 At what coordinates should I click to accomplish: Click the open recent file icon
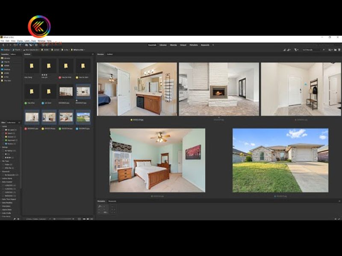coord(330,50)
